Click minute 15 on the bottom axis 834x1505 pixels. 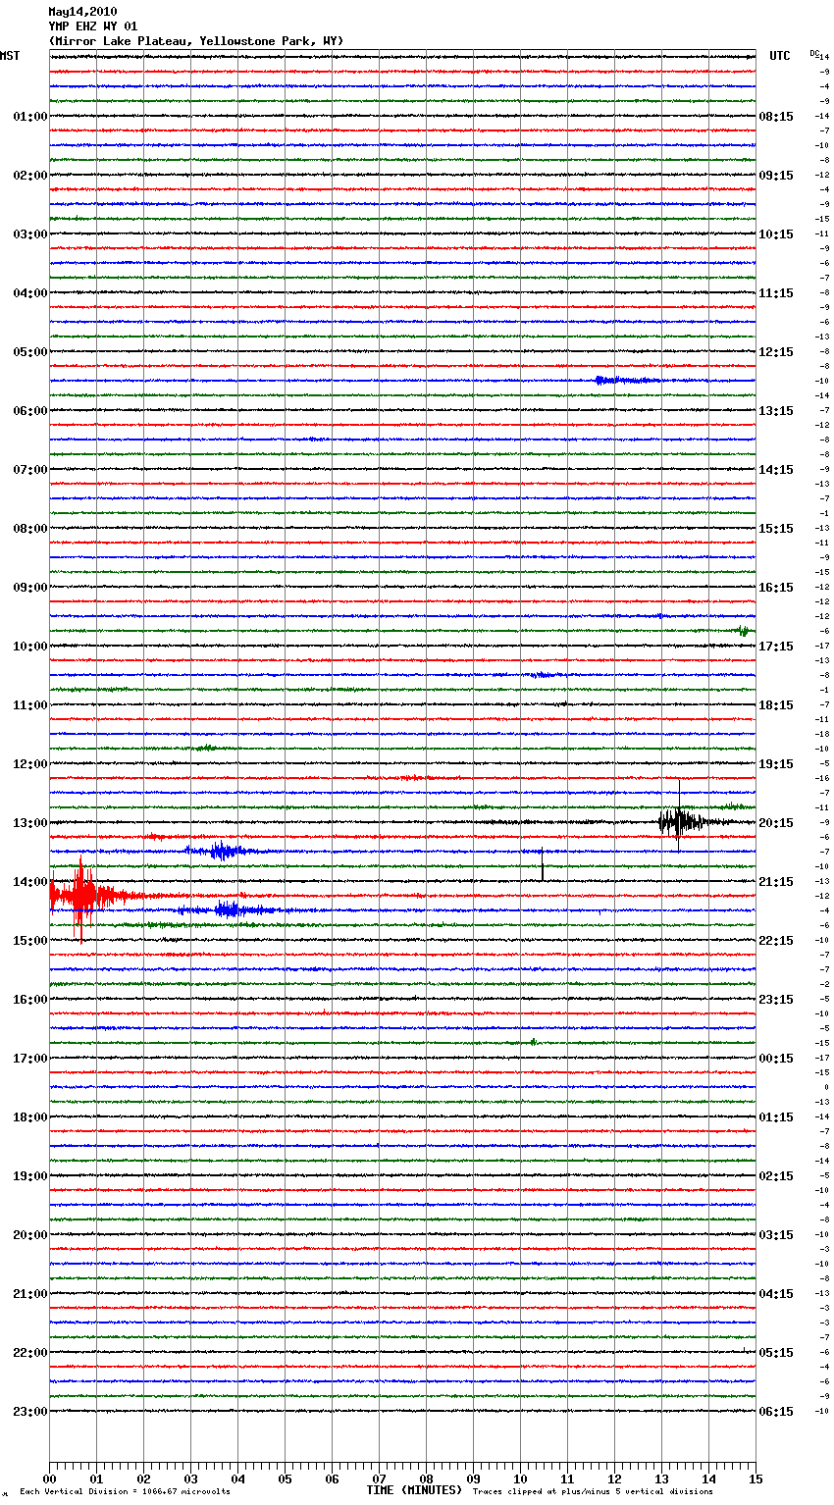click(x=756, y=1479)
